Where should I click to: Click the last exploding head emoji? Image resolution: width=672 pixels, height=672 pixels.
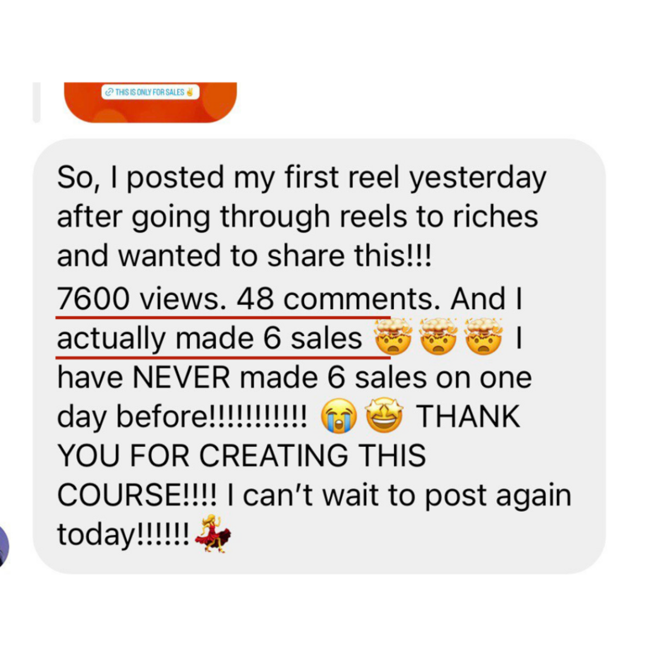(x=484, y=337)
